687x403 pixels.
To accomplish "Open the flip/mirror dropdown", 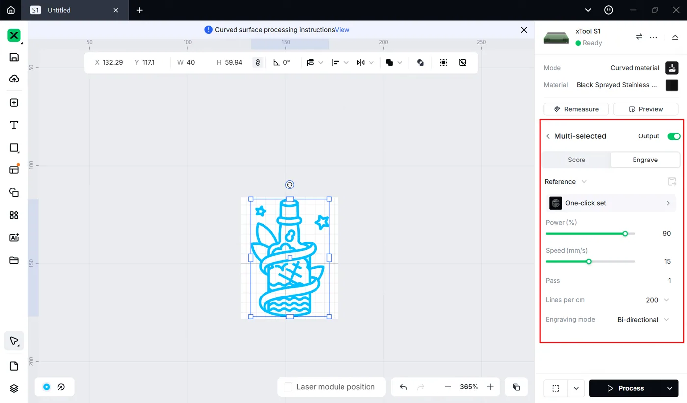I will point(365,62).
